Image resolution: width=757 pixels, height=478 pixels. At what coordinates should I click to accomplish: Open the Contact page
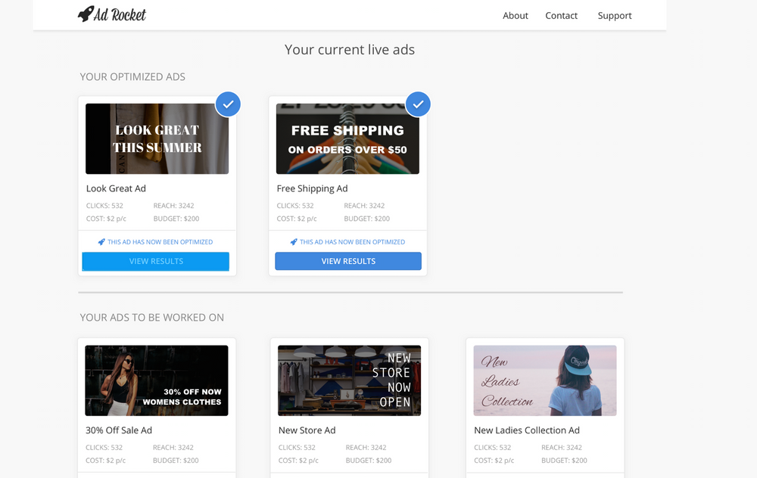tap(561, 15)
